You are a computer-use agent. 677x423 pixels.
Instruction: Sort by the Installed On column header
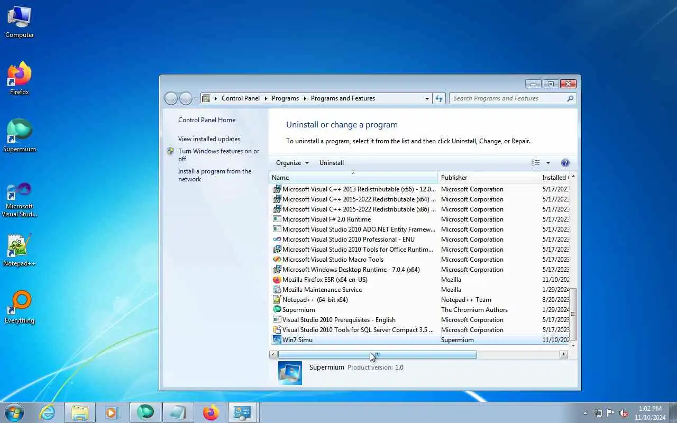(554, 178)
